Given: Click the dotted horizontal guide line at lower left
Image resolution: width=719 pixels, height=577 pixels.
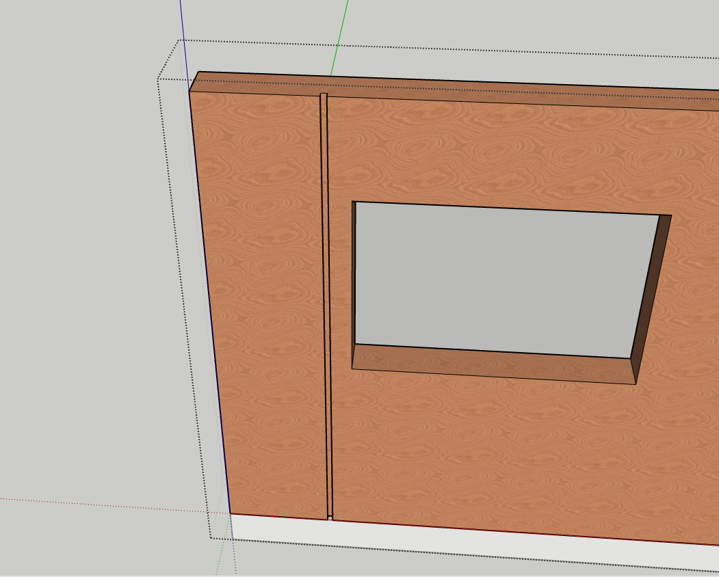Looking at the screenshot, I should tap(103, 501).
